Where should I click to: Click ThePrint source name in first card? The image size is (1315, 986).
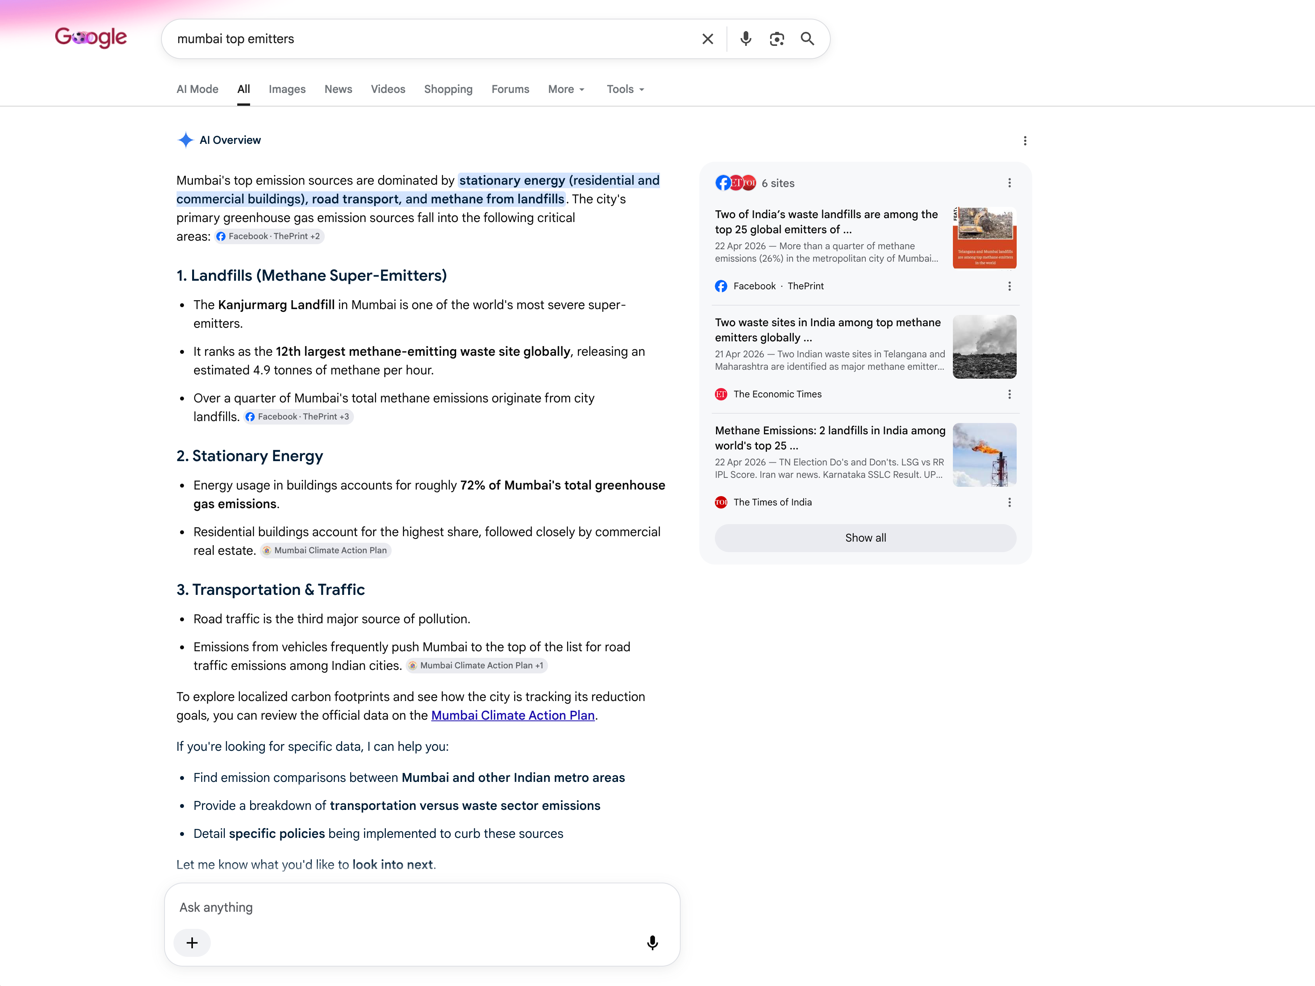click(805, 287)
